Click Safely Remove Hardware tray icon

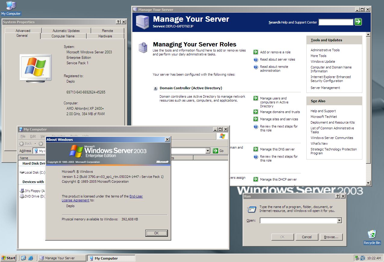click(x=357, y=258)
